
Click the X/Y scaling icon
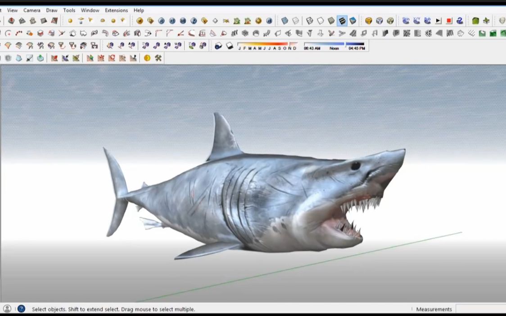click(x=416, y=21)
